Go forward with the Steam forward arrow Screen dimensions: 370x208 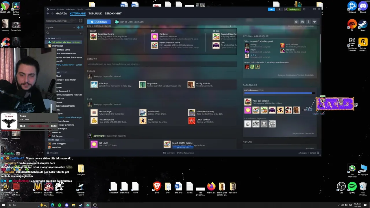pos(52,14)
